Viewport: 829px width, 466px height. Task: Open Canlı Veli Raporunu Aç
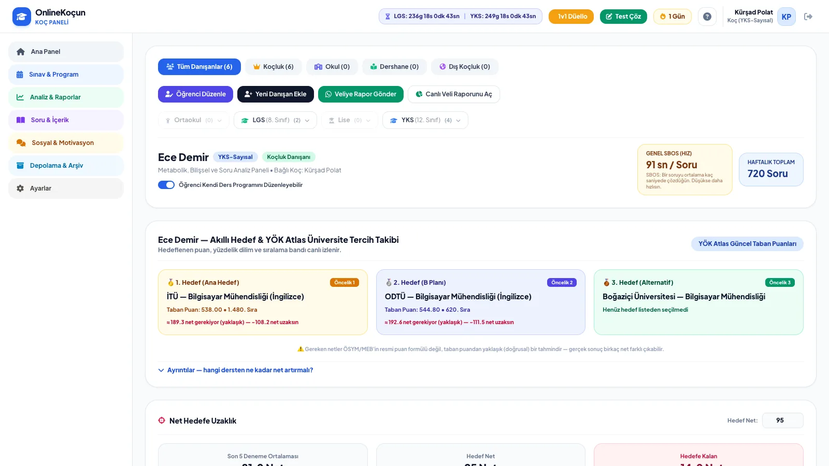[454, 94]
